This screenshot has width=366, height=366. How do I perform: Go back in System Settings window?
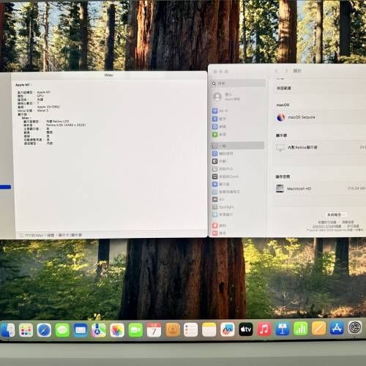(x=277, y=71)
